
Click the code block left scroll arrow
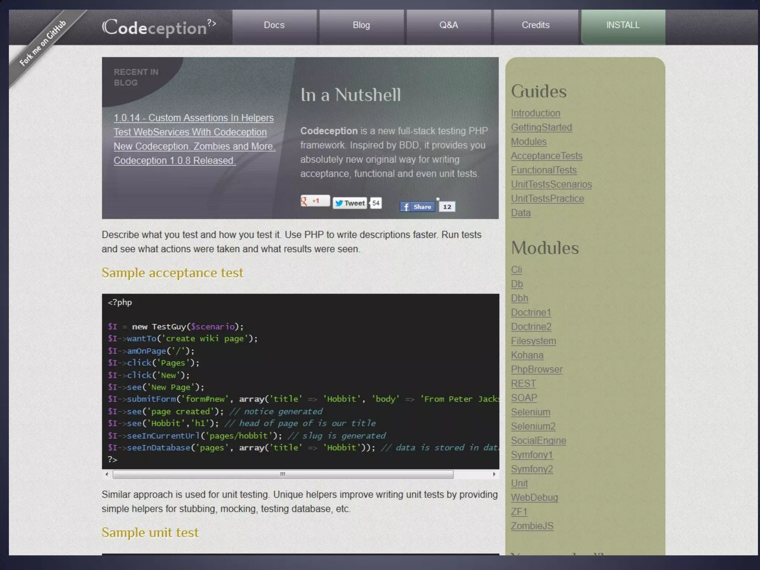pos(107,474)
